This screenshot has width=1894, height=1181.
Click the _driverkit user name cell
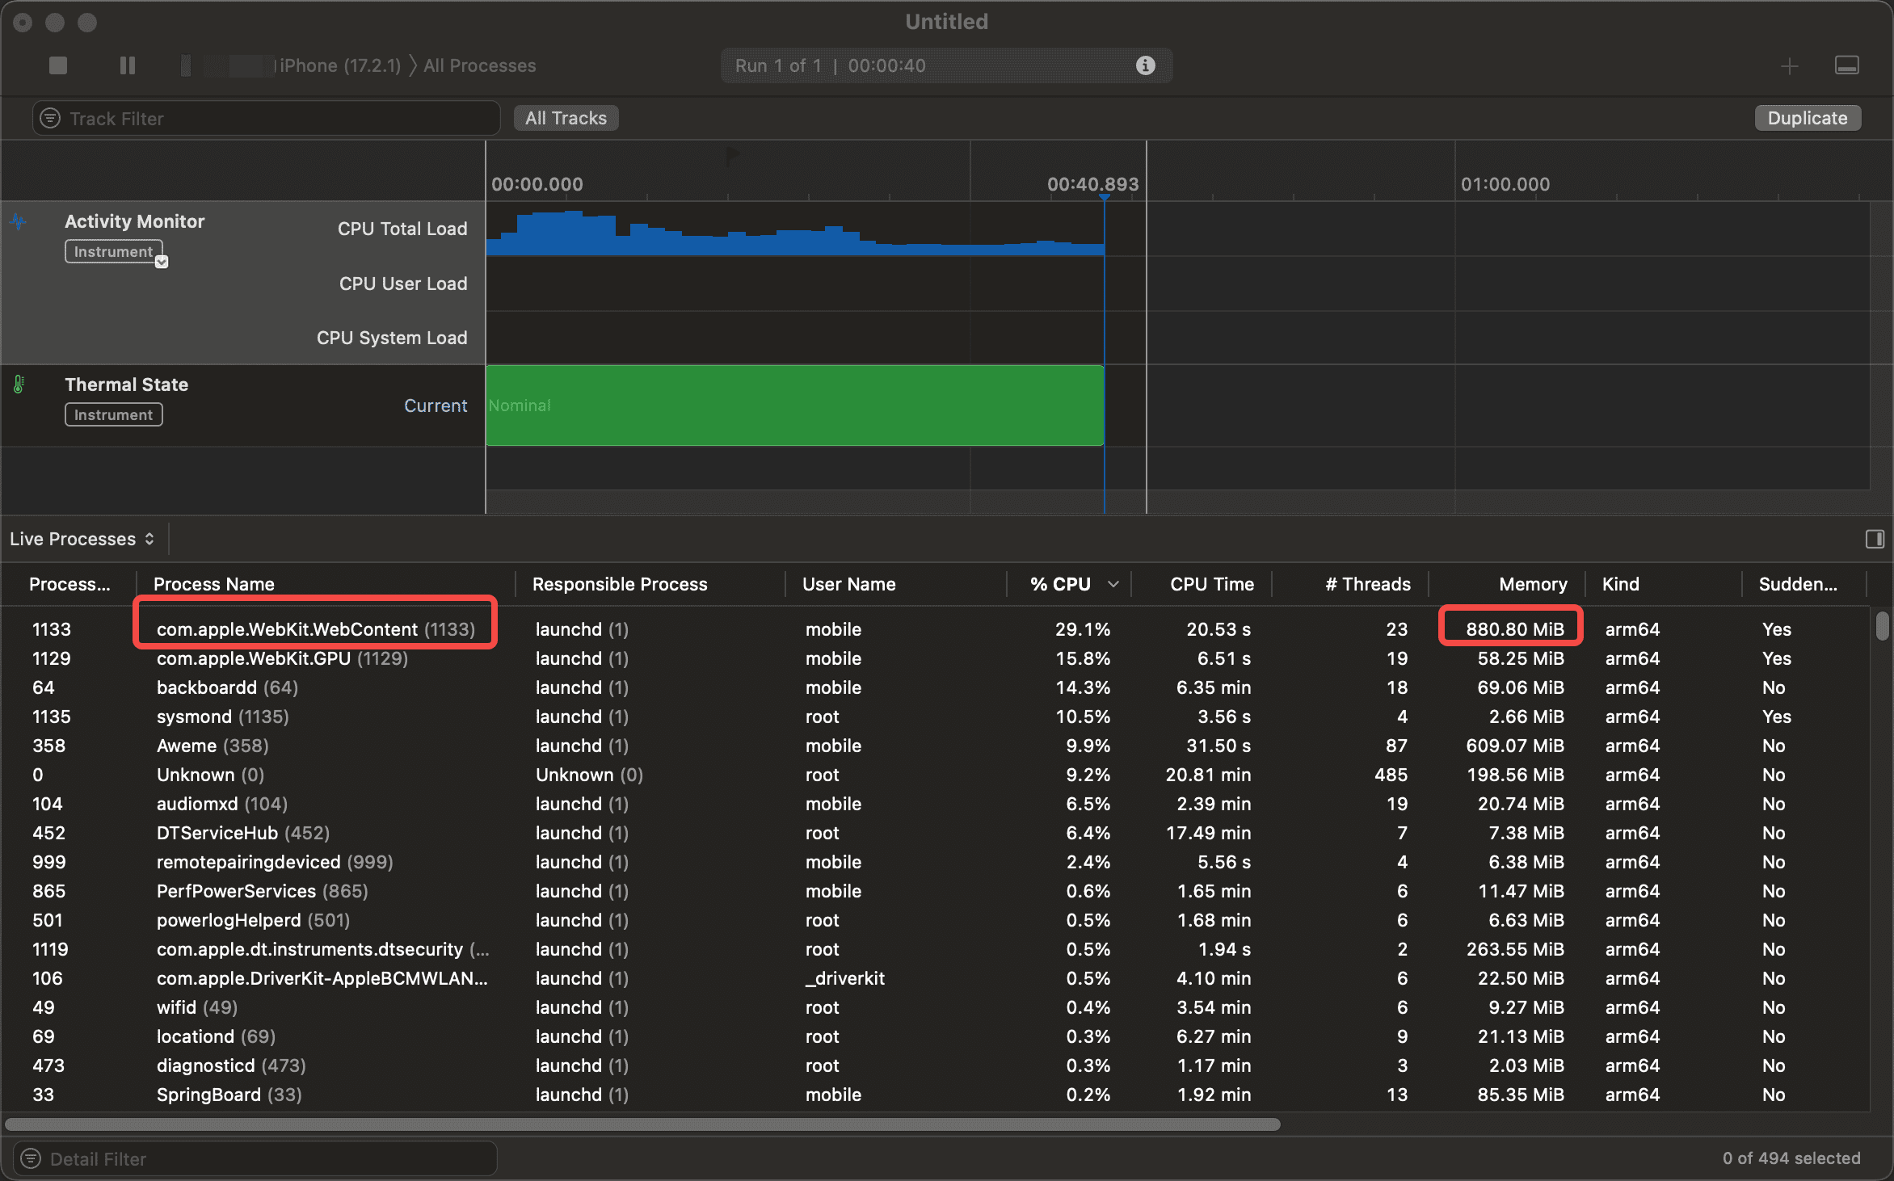pyautogui.click(x=844, y=978)
